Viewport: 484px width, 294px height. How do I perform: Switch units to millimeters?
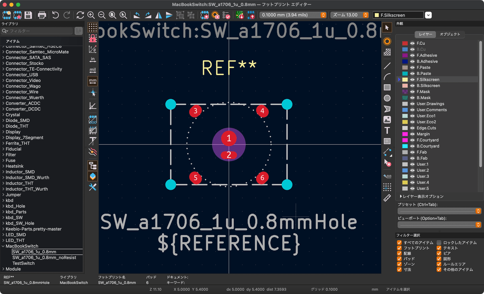[x=93, y=81]
